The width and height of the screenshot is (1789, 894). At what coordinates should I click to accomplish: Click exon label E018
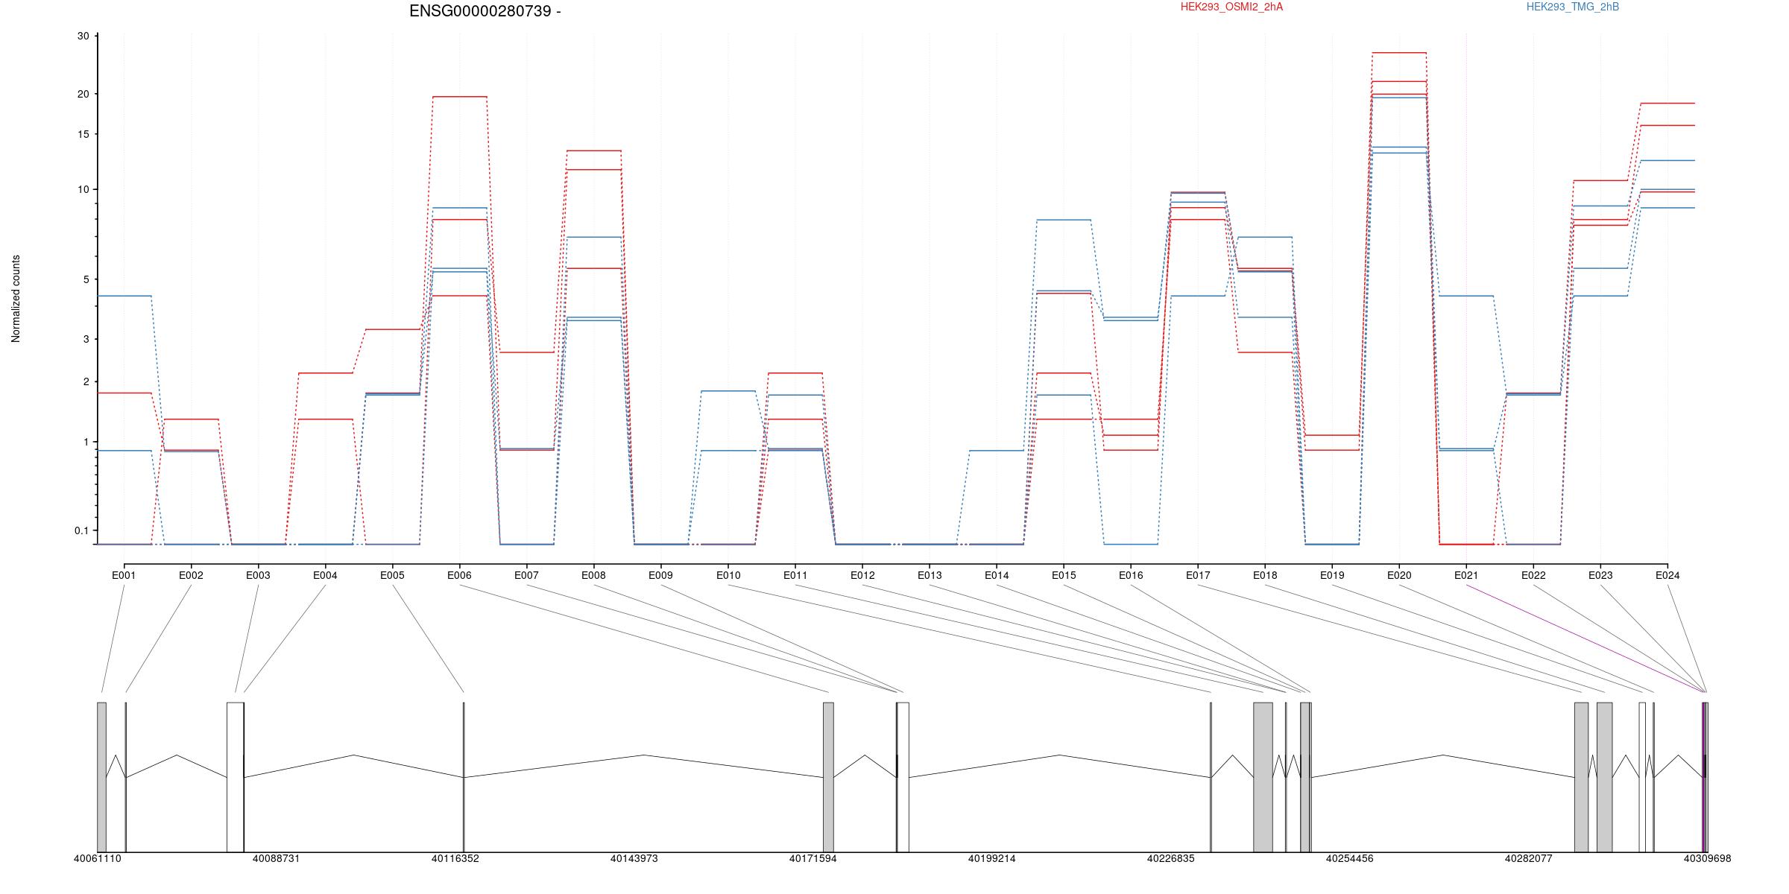[x=1265, y=575]
